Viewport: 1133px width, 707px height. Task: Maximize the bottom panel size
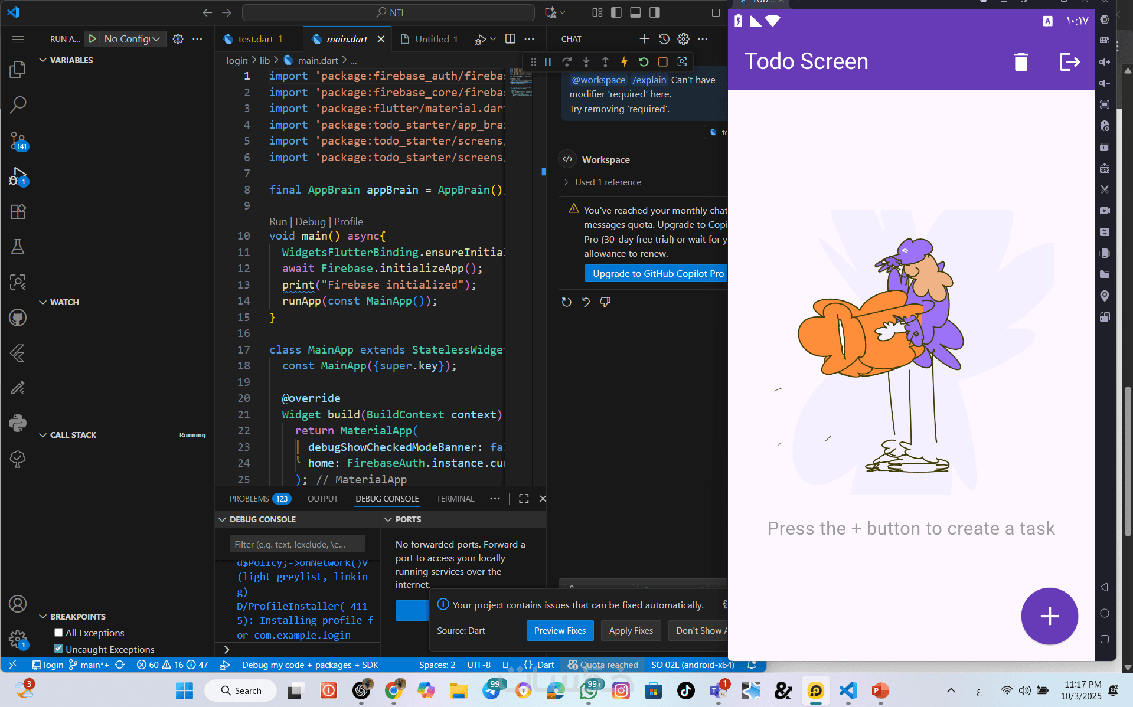[x=524, y=499]
